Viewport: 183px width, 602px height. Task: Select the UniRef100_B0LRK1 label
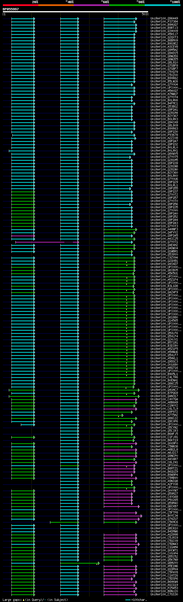click(164, 151)
